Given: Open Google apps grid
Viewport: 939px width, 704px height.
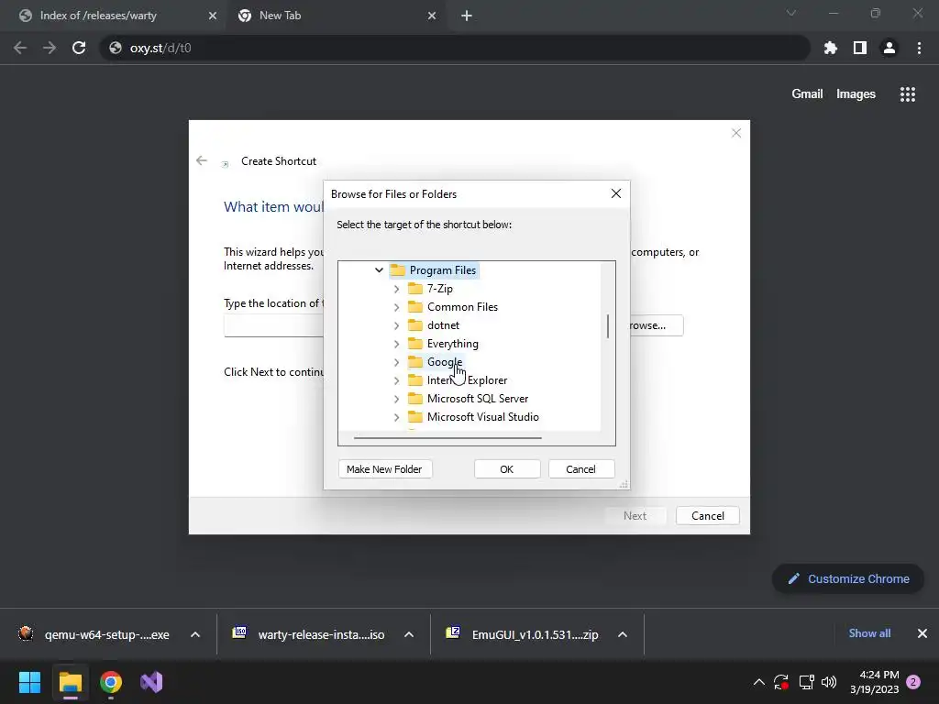Looking at the screenshot, I should [x=908, y=94].
